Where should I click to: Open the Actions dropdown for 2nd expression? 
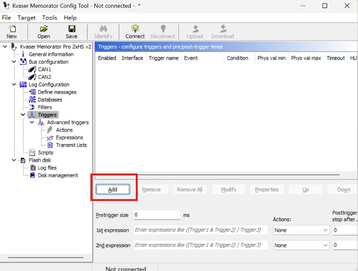[301, 245]
